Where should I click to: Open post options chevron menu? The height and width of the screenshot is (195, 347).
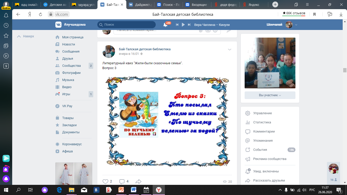[230, 50]
